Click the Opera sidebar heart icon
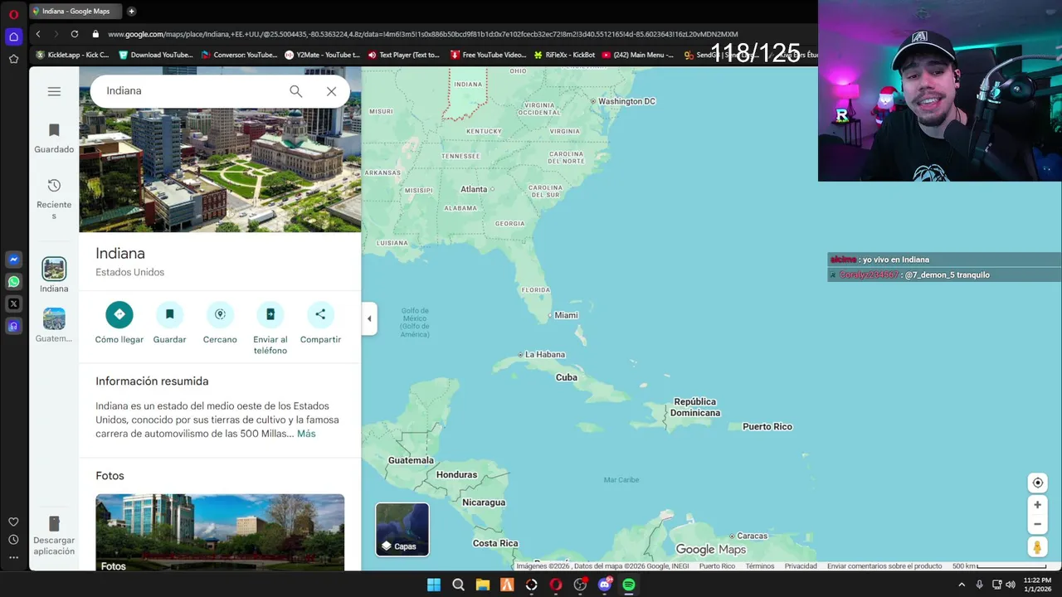 point(13,522)
